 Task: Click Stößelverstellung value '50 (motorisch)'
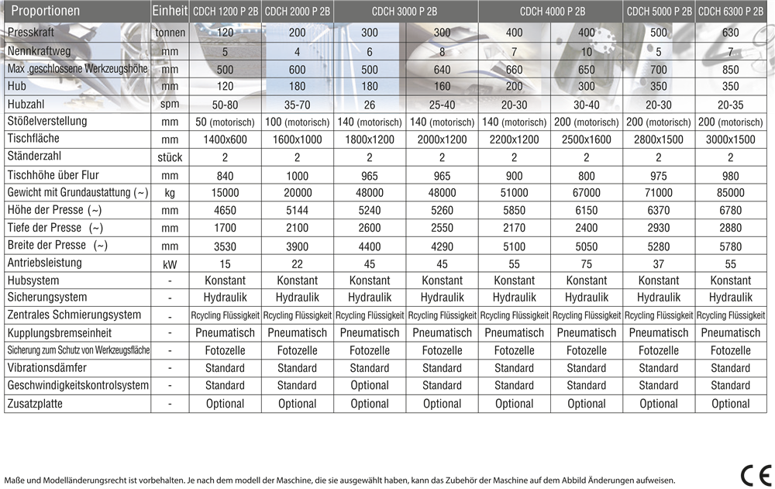(225, 122)
